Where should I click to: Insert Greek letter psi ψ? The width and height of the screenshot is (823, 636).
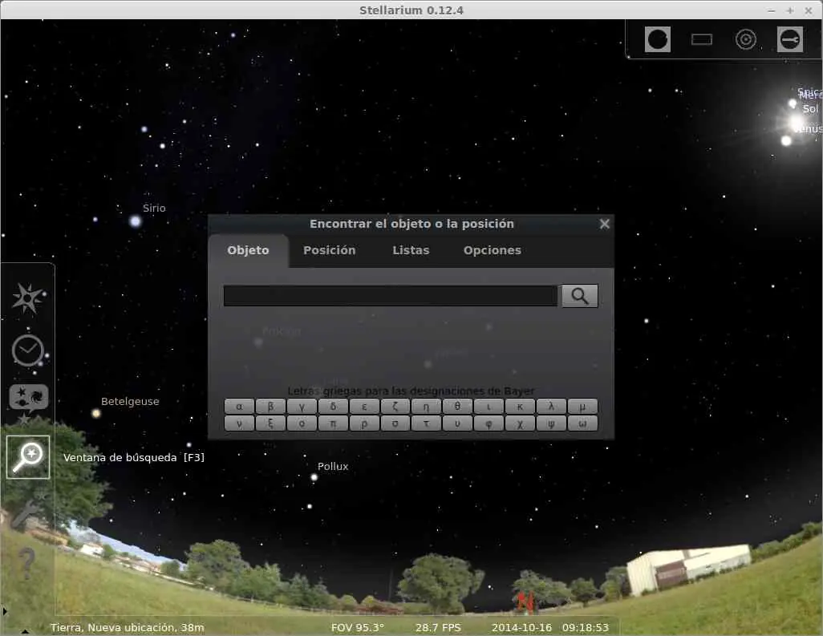coord(551,423)
